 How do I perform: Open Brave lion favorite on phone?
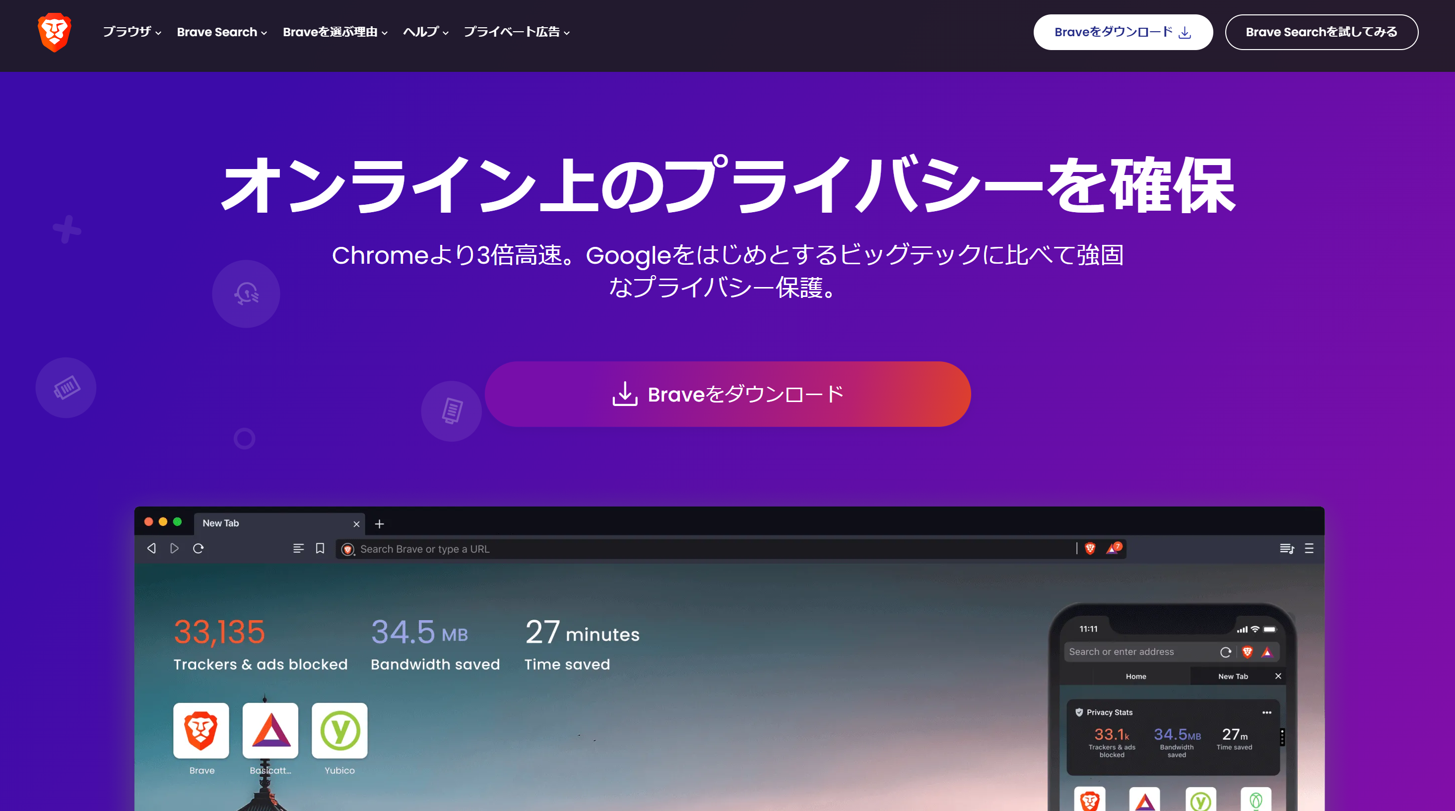[1090, 799]
